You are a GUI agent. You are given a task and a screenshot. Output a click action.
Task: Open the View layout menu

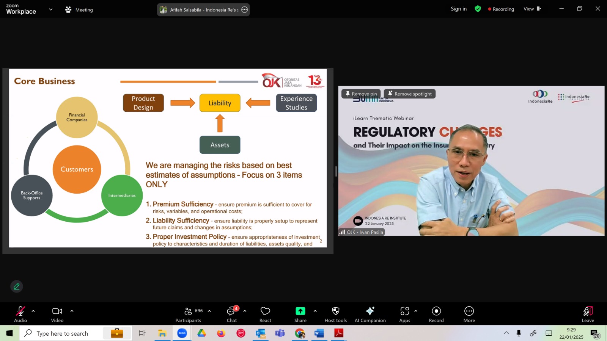point(532,9)
